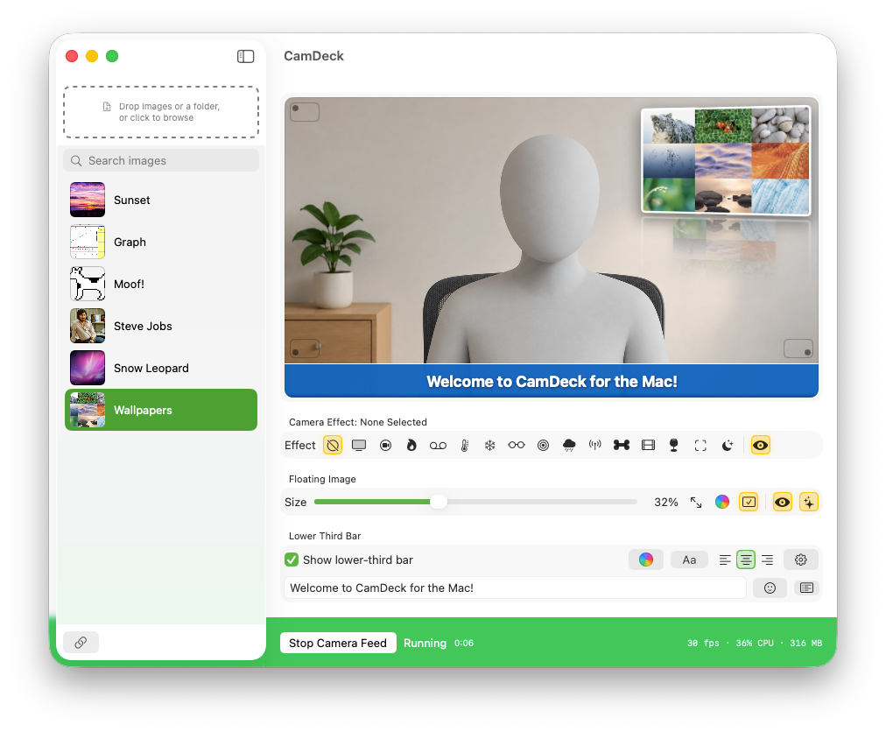Screen dimensions: 886x732
Task: Open lower-third bar color picker
Action: coord(646,560)
